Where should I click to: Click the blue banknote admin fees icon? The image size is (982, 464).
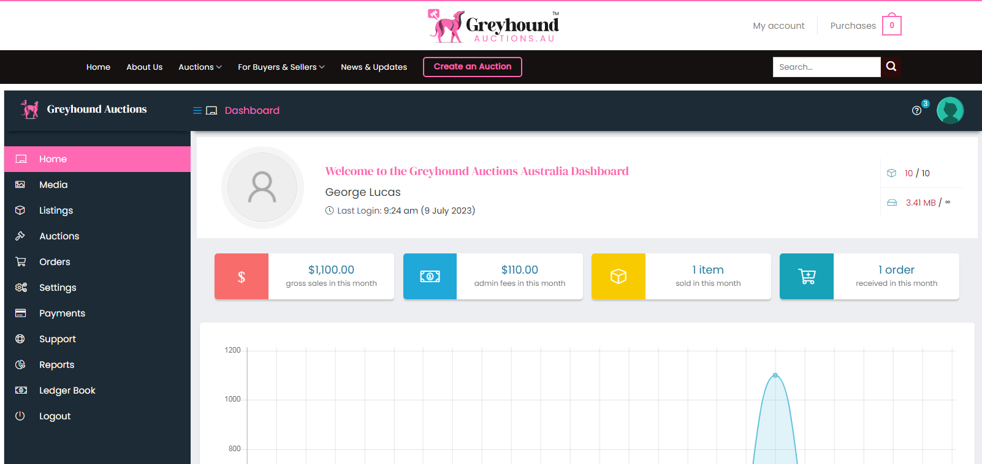point(430,277)
